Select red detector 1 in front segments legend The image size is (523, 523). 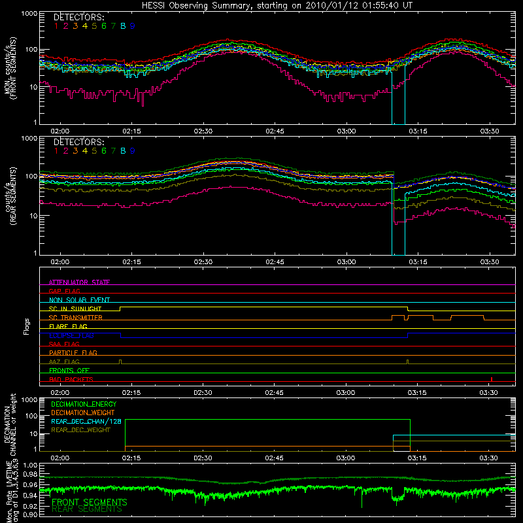pos(56,26)
